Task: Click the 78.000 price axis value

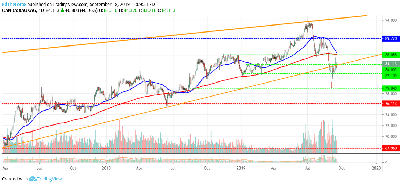Action: click(391, 94)
